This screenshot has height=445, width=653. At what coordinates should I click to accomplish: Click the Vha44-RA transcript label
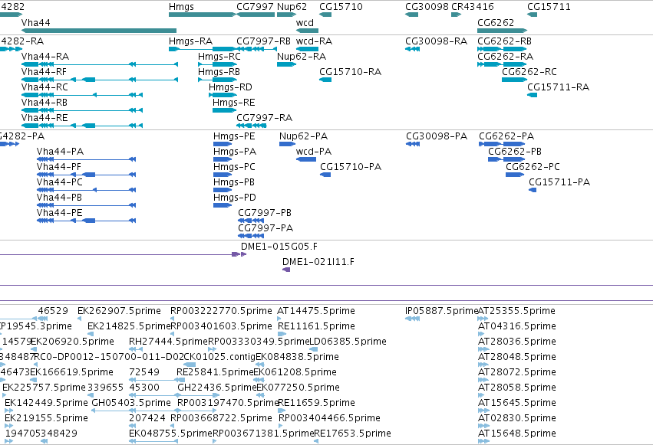pos(45,57)
